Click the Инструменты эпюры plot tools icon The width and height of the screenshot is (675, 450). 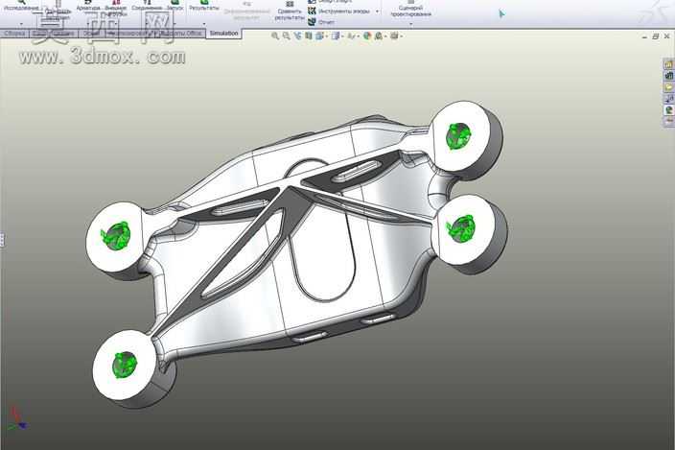click(313, 12)
